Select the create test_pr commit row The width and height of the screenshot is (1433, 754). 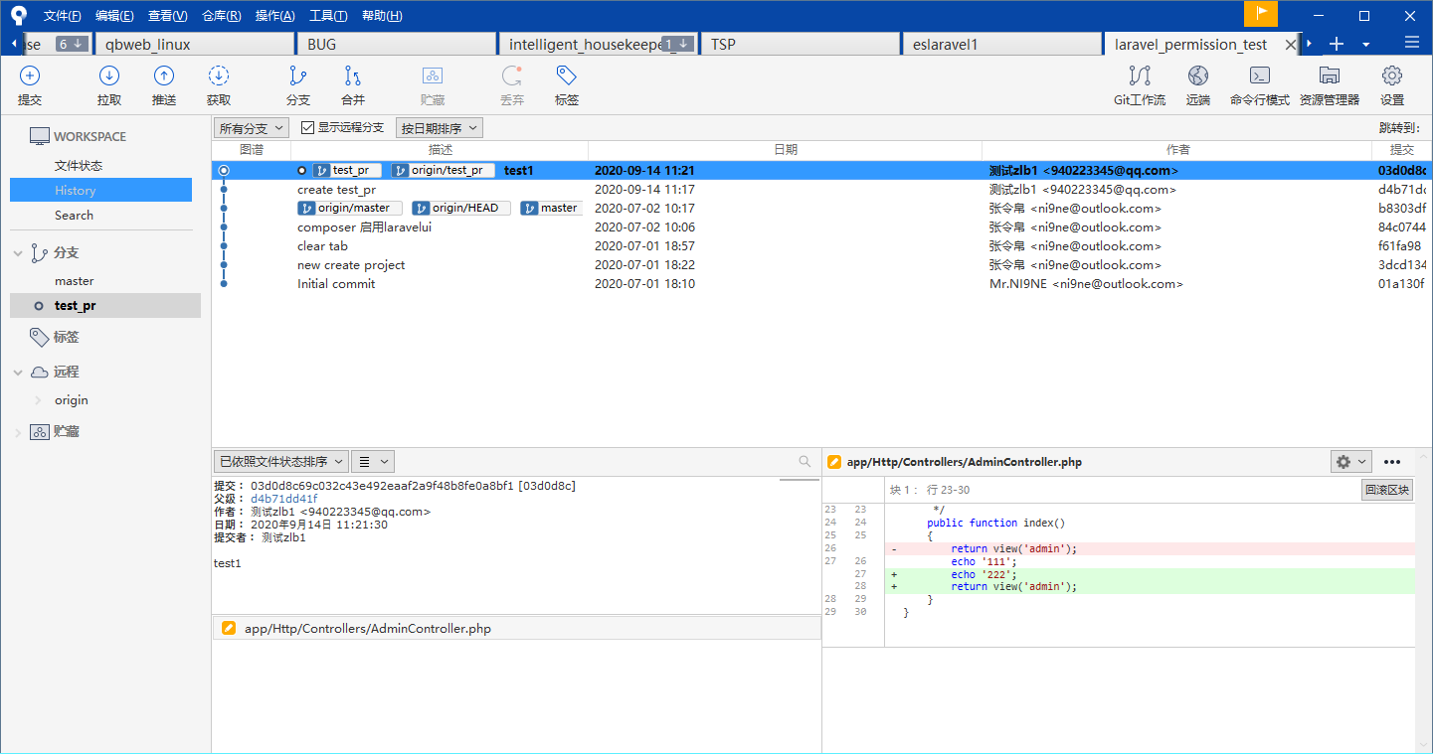[x=336, y=190]
